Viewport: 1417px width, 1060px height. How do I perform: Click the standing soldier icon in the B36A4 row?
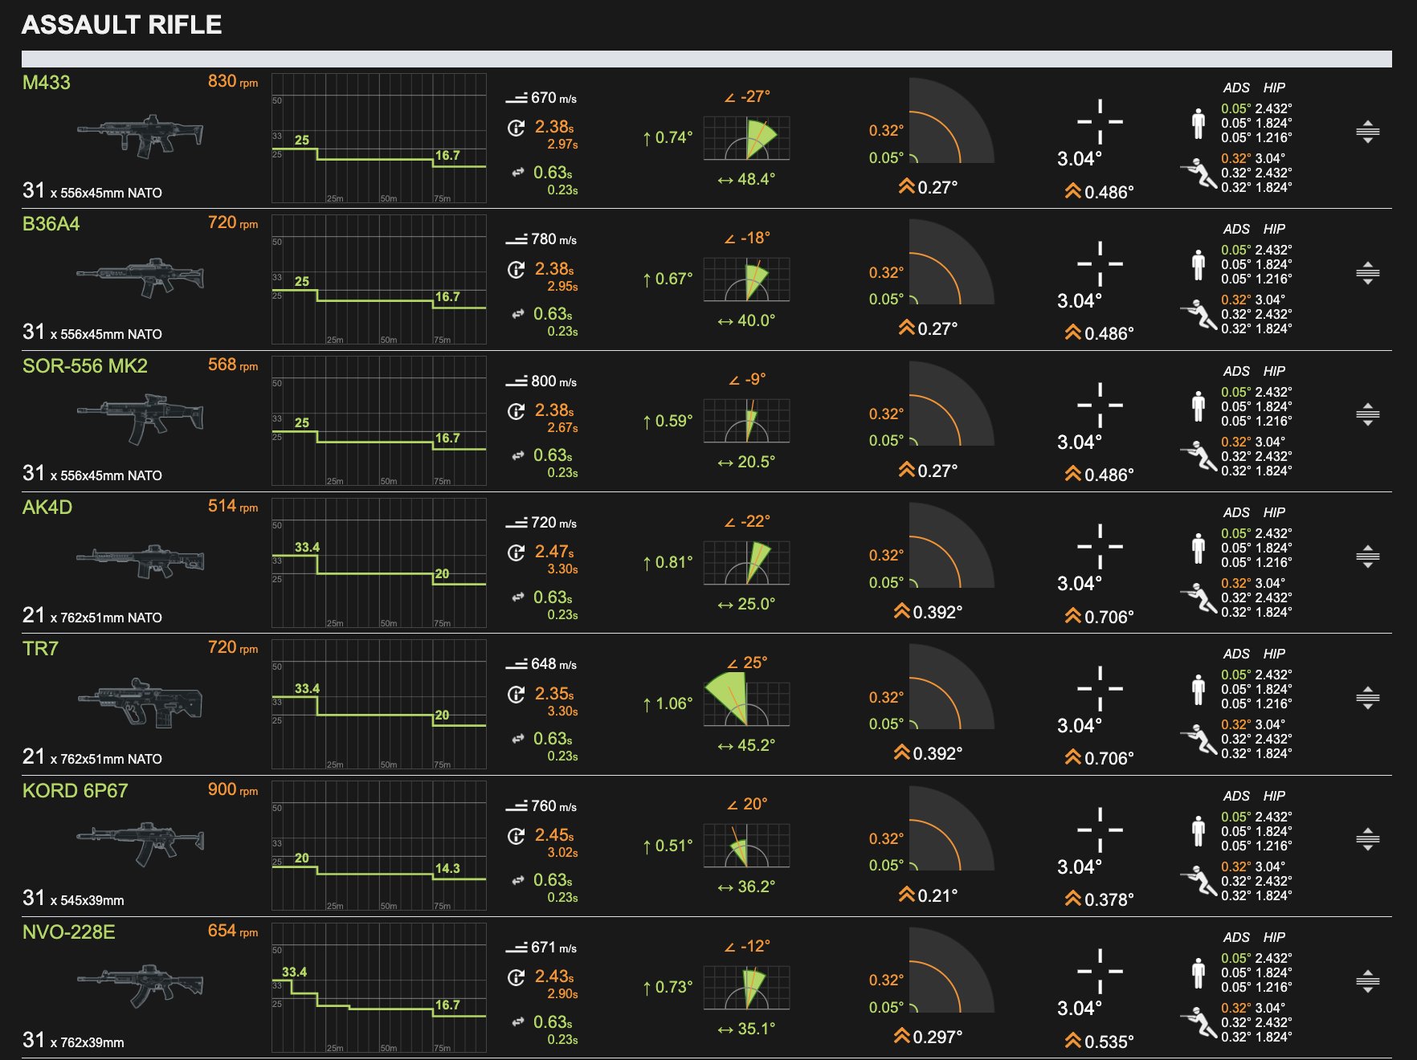(x=1199, y=264)
